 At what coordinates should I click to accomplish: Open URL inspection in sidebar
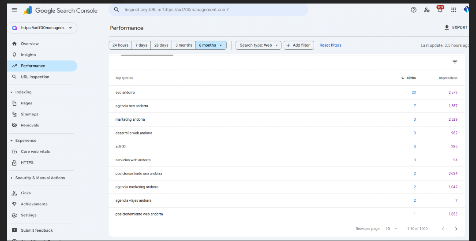pos(35,77)
